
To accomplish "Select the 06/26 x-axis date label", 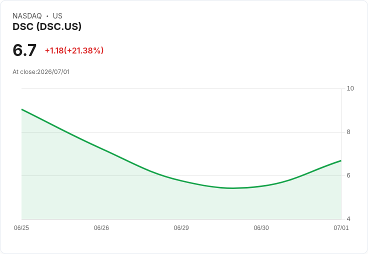I will click(x=101, y=228).
